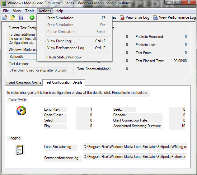
Task: Click View Performance Log in the toolbar
Action: point(174,17)
